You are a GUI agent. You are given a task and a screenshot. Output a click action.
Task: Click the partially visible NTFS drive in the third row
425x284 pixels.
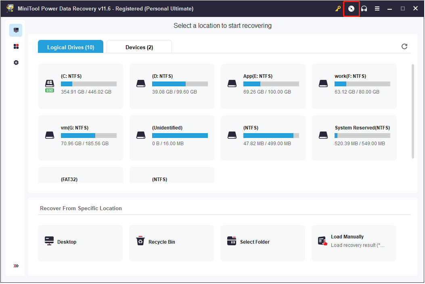172,175
